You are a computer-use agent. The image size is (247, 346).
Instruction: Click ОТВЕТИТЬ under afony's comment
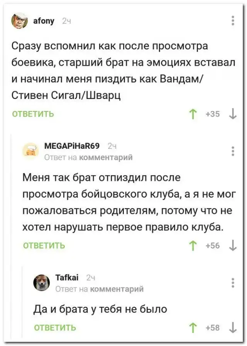coord(33,114)
